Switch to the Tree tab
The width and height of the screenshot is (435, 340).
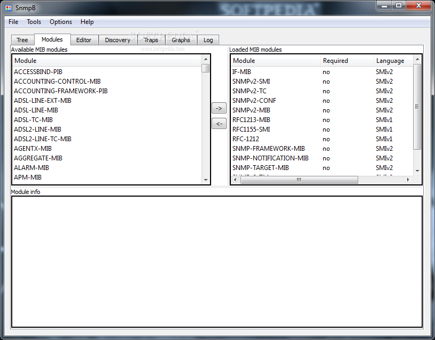click(22, 40)
